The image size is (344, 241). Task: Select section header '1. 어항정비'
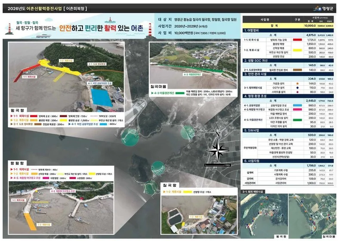coord(288,31)
